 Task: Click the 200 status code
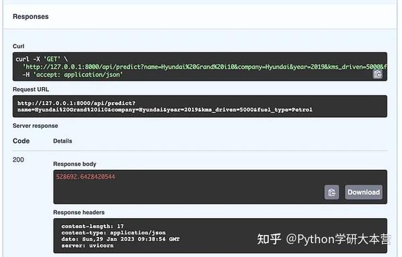[x=18, y=160]
